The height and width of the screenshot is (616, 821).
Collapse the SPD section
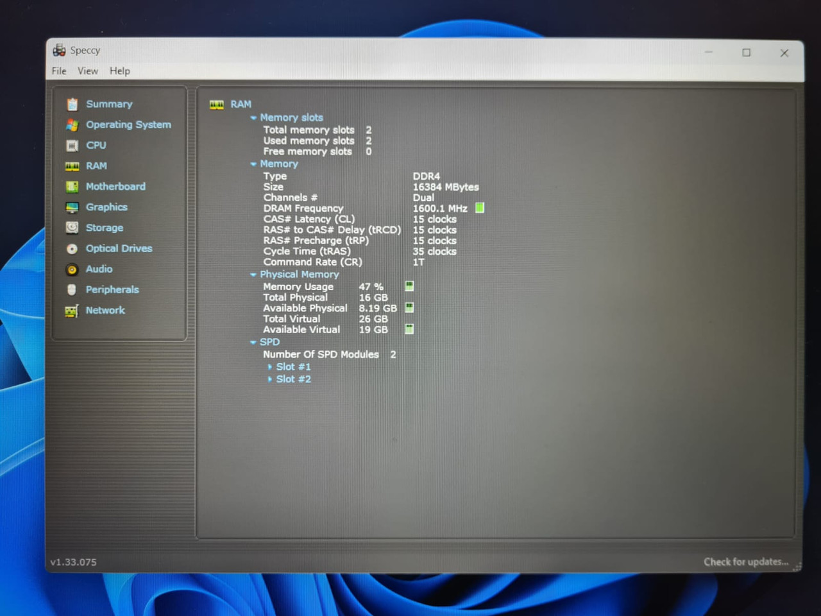point(253,343)
